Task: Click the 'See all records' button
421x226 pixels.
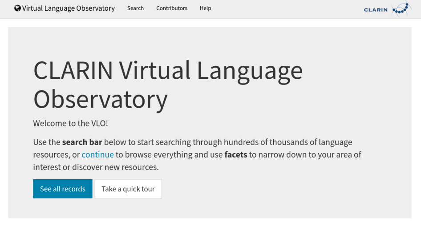Action: click(63, 189)
